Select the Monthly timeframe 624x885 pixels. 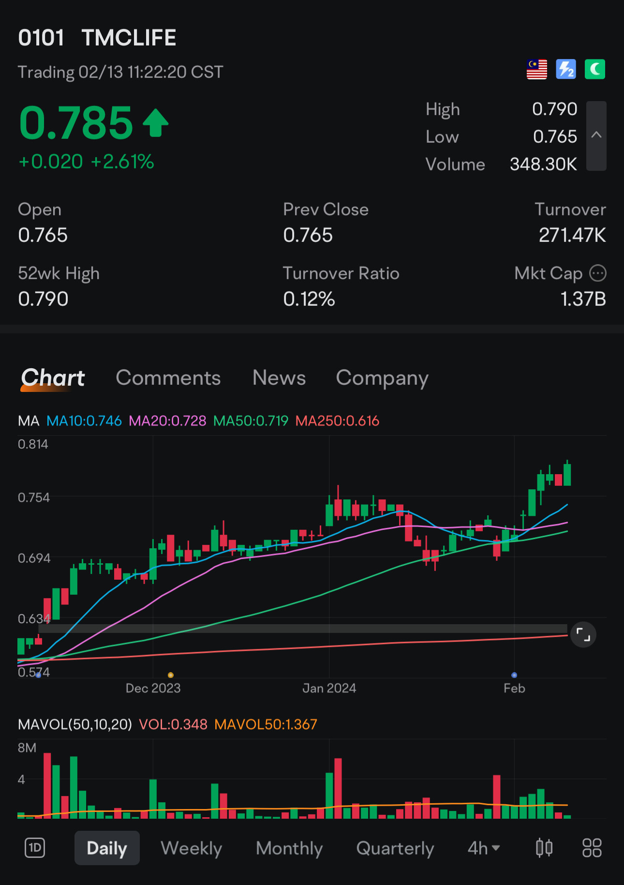click(289, 848)
